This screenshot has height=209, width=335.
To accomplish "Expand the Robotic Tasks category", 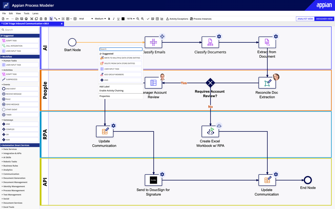I will (11, 161).
